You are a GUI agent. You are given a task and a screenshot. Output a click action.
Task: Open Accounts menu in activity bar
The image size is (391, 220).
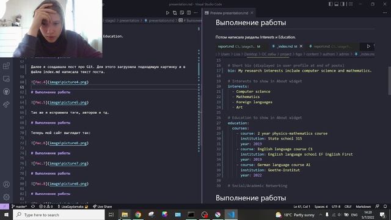click(x=6, y=184)
